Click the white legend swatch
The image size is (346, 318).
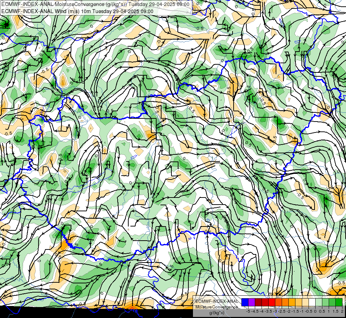312,302
